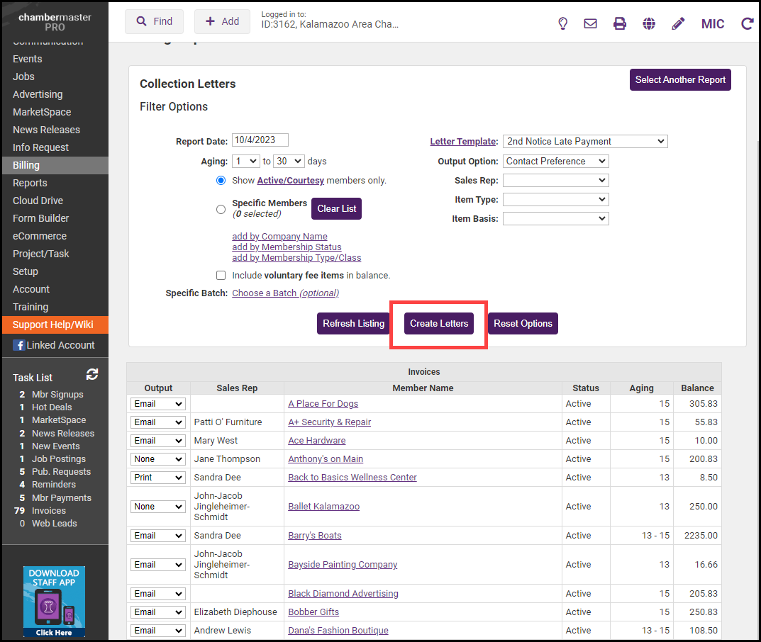
Task: Click the pencil edit icon
Action: point(678,23)
